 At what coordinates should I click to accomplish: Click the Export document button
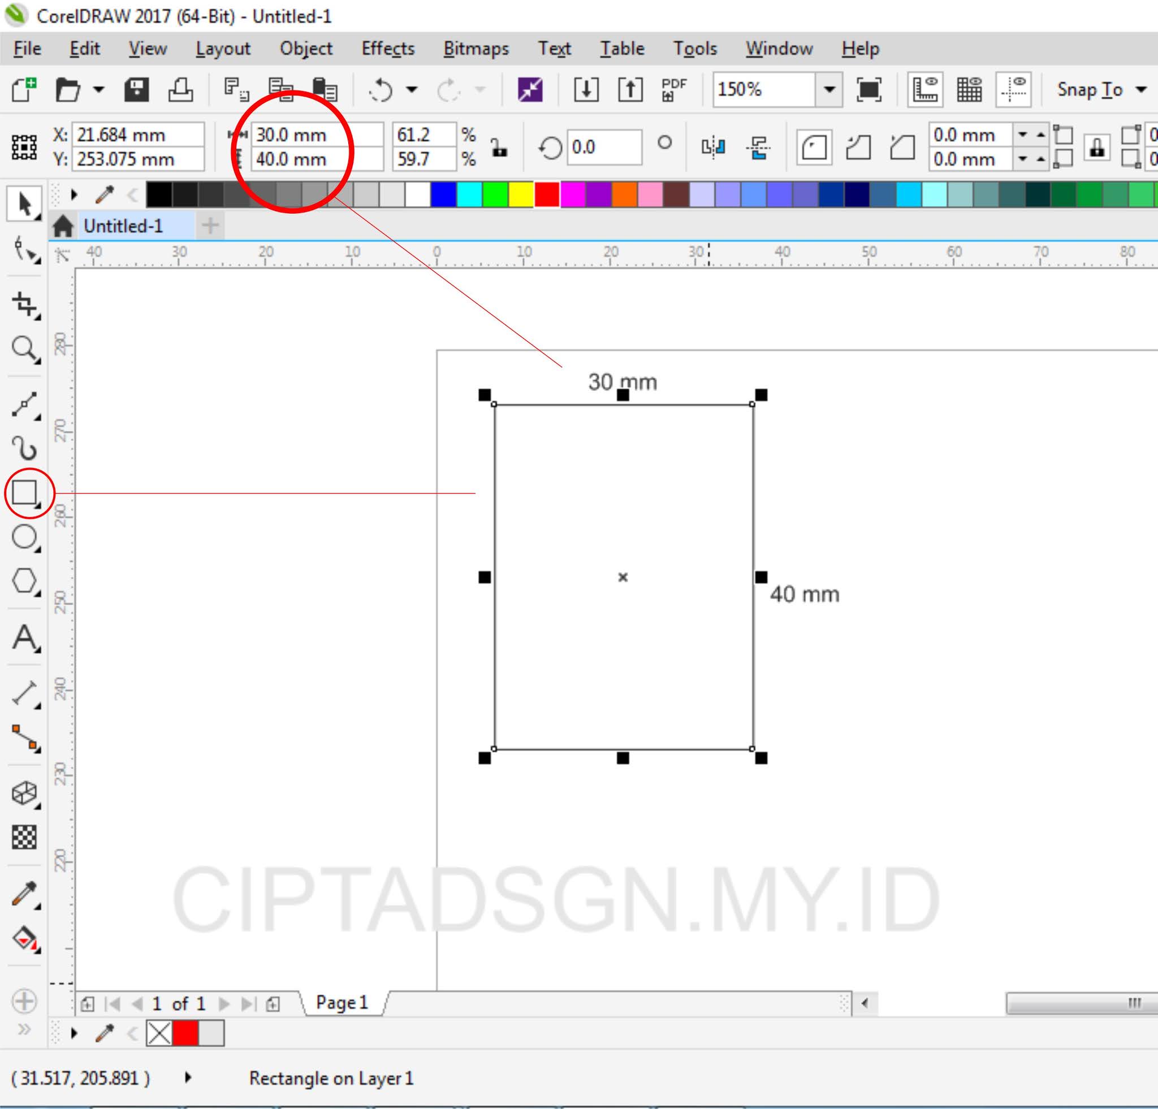(x=631, y=90)
